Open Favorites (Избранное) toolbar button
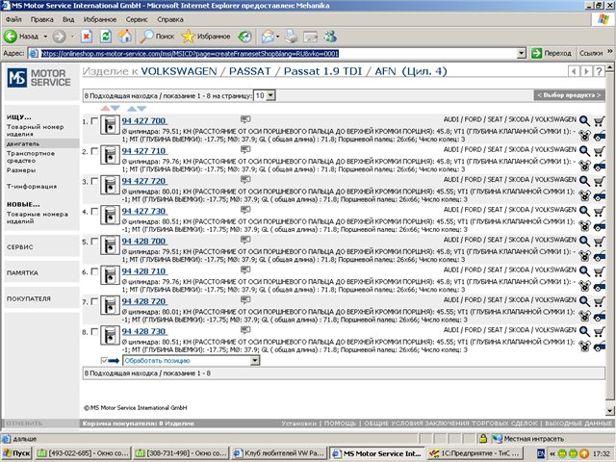616x462 pixels. pos(206,37)
